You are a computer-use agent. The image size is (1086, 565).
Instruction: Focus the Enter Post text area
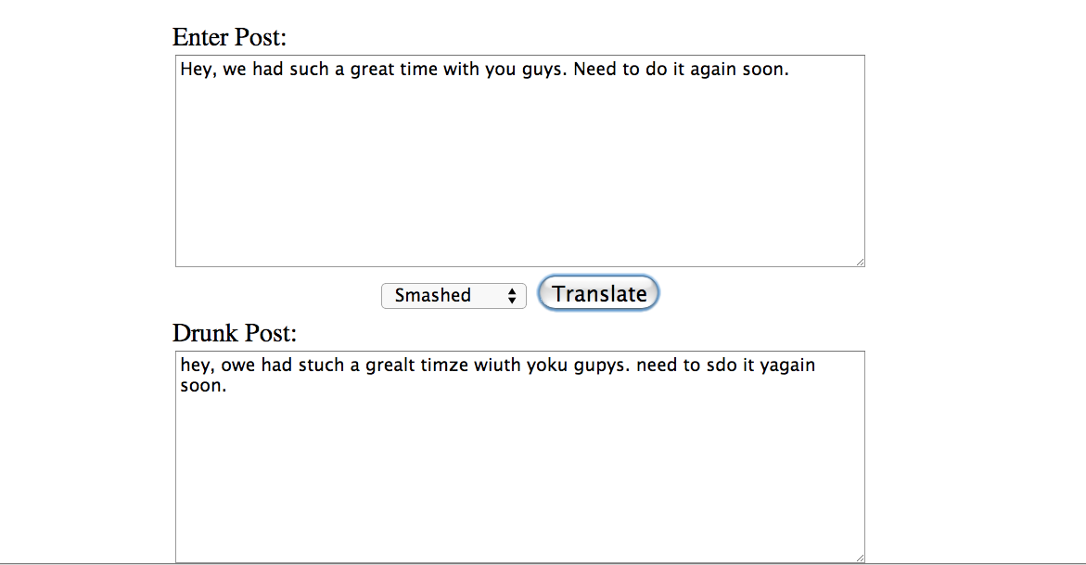click(520, 161)
